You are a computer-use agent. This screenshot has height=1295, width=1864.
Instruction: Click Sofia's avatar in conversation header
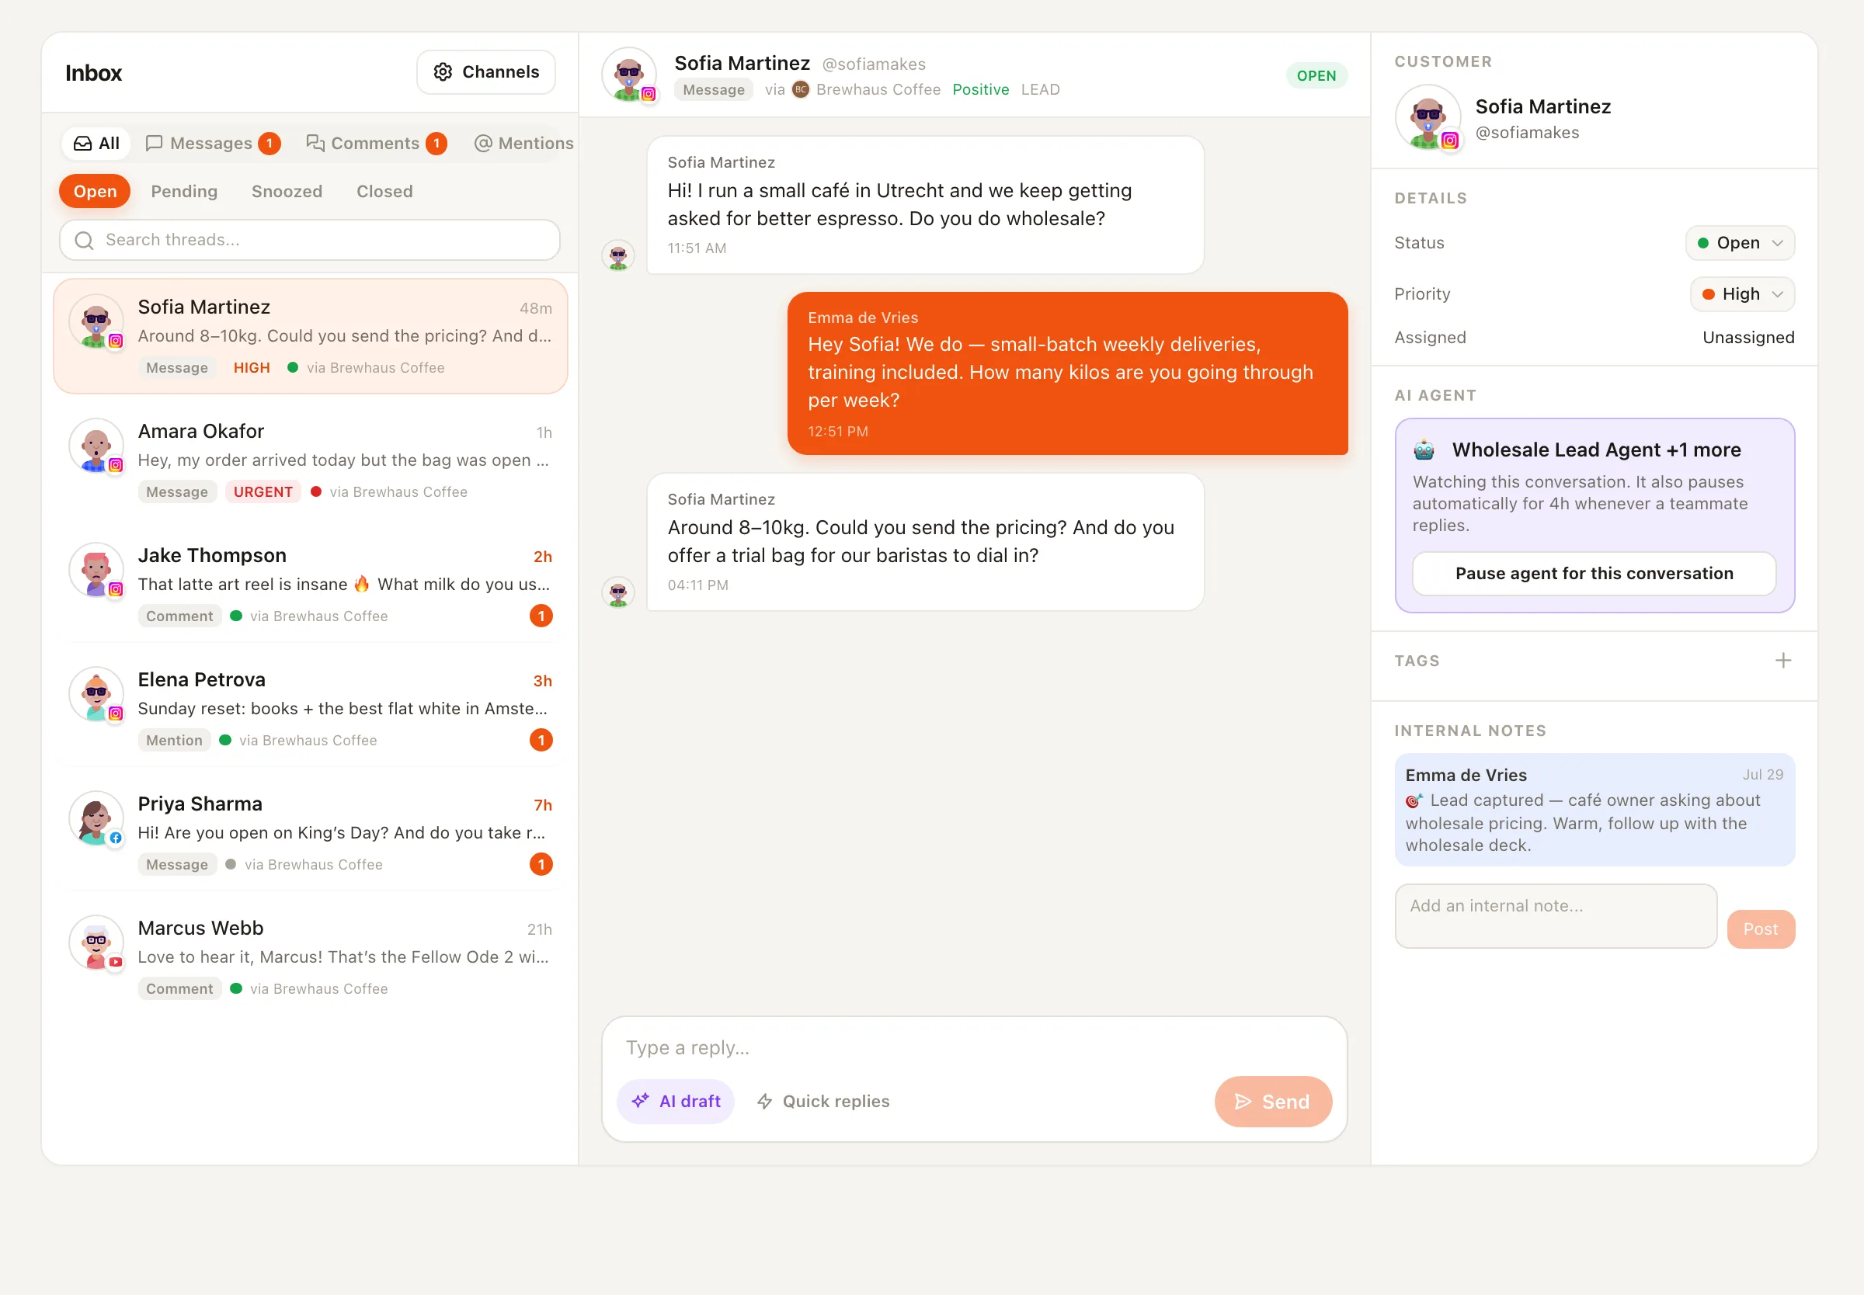tap(629, 75)
